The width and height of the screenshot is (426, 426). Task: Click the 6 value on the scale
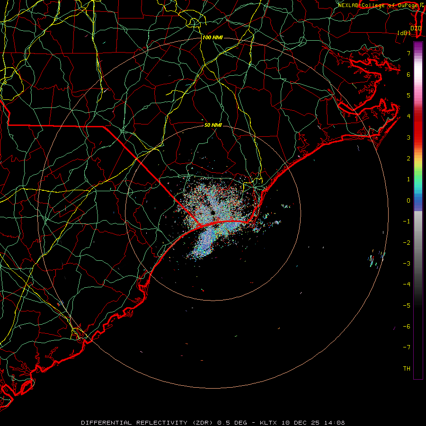pos(408,74)
